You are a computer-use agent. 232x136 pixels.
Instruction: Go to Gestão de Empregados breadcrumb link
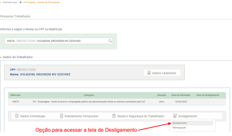pos(49,2)
